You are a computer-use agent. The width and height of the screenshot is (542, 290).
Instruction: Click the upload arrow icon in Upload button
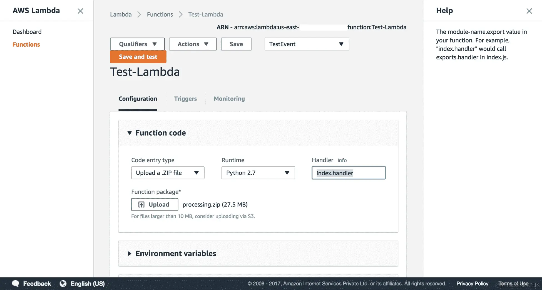click(x=141, y=204)
